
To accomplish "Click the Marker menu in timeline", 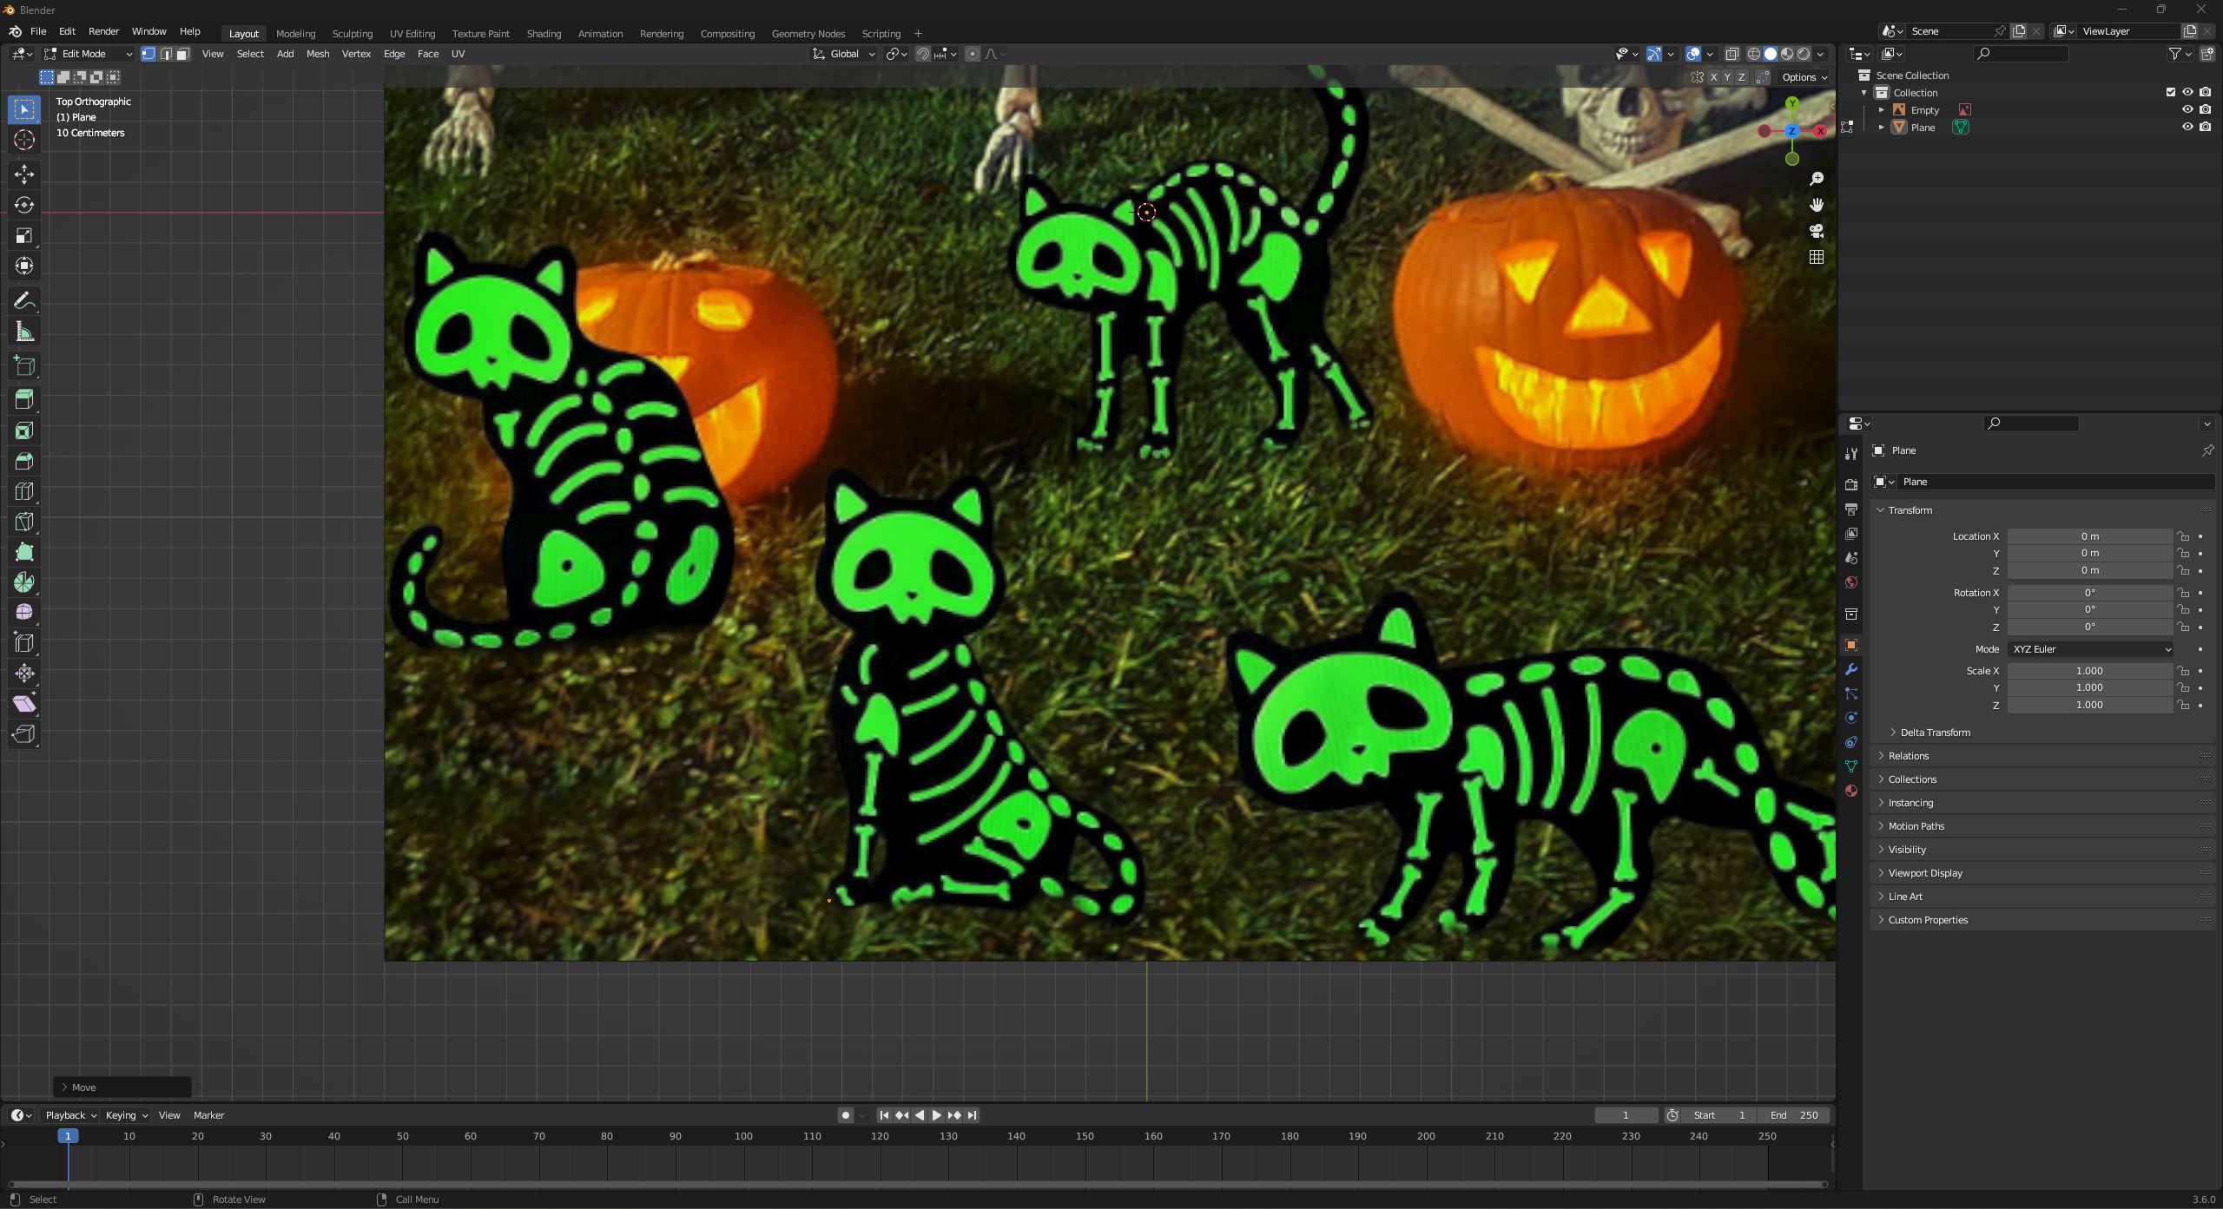I will coord(208,1115).
